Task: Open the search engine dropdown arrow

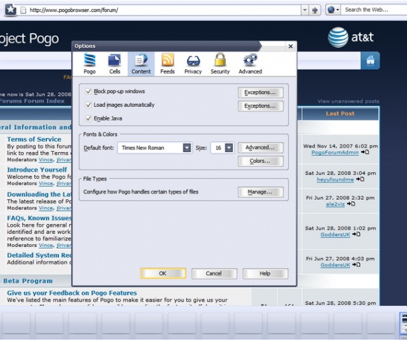Action: (x=338, y=10)
